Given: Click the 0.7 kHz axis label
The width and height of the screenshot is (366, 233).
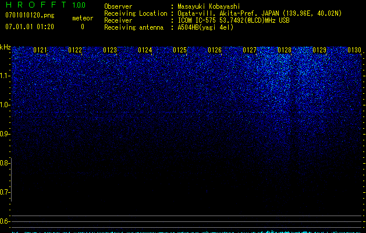Looking at the screenshot, I should pos(5,192).
